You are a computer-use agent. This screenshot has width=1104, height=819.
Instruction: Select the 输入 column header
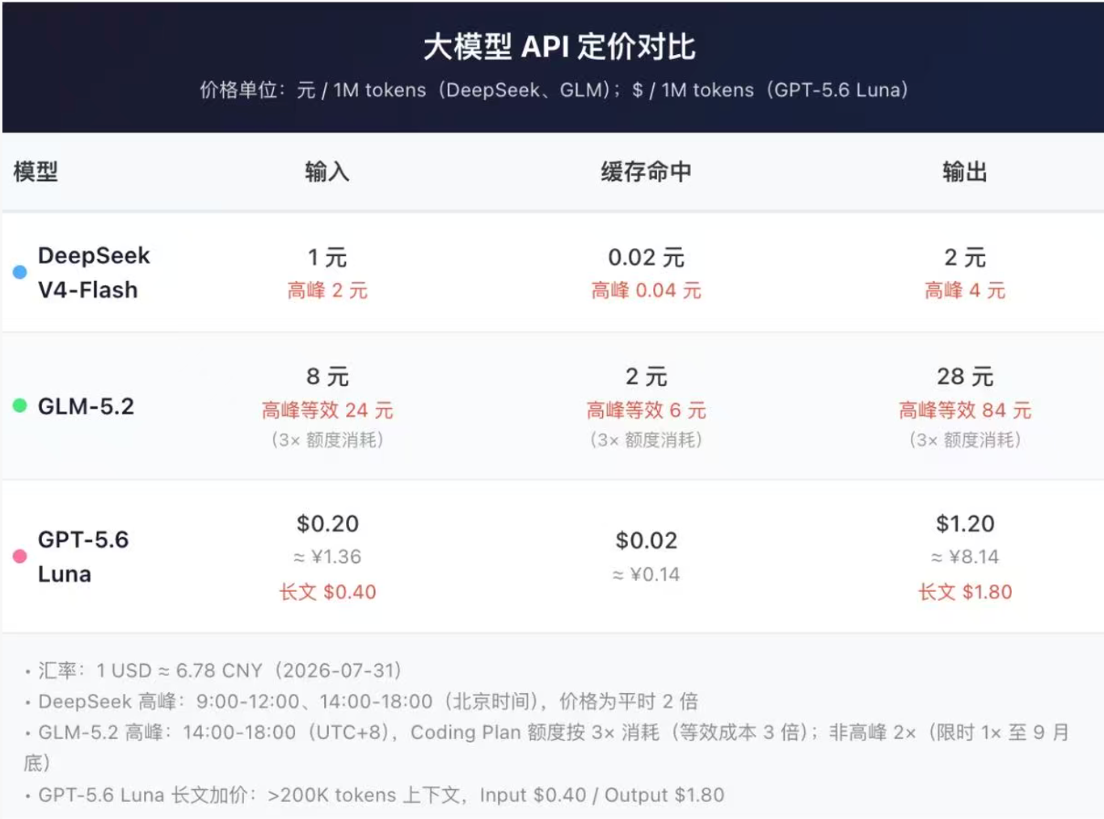(x=327, y=171)
